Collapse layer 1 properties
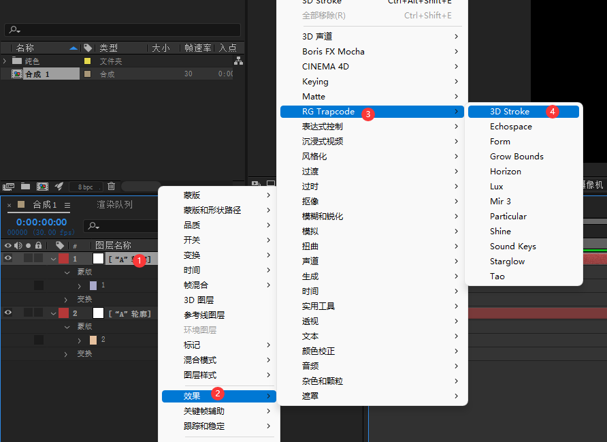 pyautogui.click(x=54, y=259)
